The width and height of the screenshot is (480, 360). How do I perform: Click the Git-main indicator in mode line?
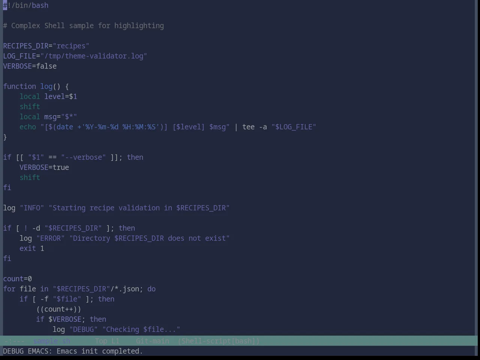[152, 341]
